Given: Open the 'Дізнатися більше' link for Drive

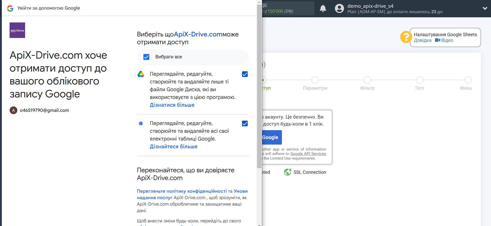Looking at the screenshot, I should (x=172, y=105).
